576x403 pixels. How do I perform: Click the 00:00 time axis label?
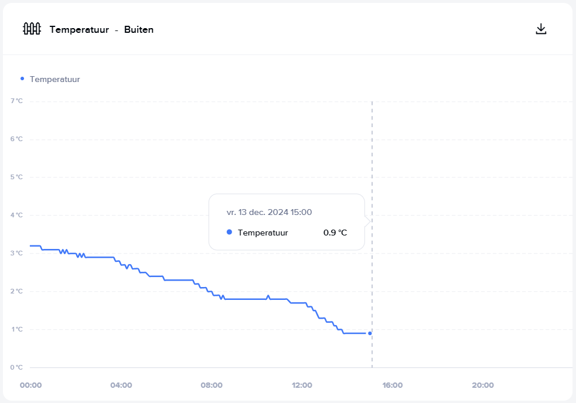31,385
